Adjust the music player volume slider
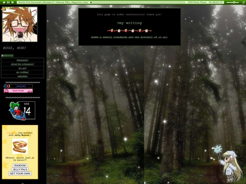246x184 pixels. (x=233, y=2)
